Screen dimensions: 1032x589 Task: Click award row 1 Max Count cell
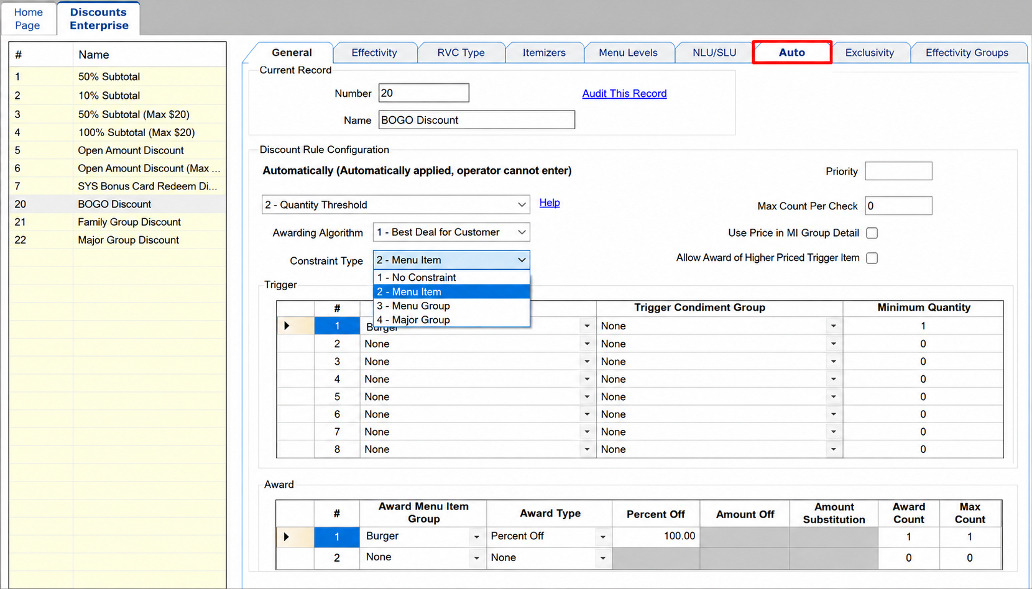pos(970,537)
